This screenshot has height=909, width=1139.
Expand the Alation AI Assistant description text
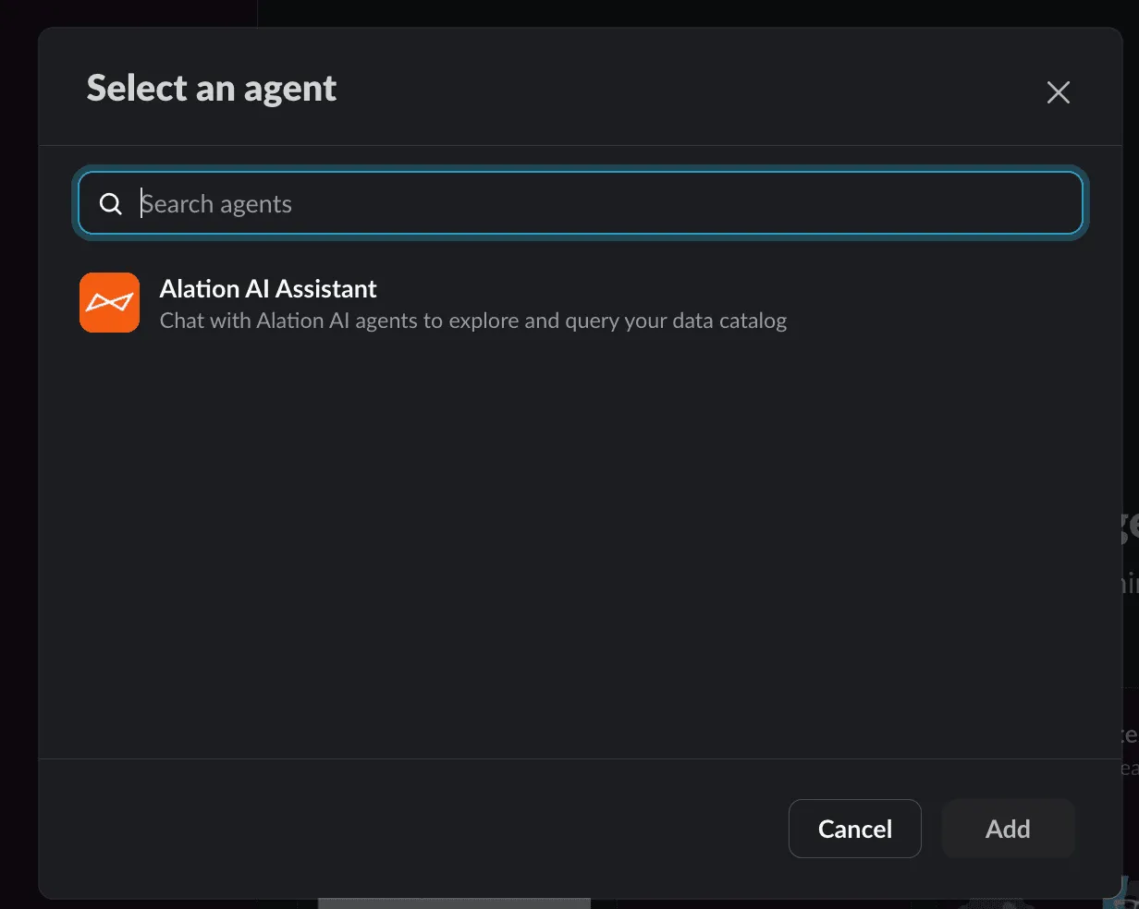[x=473, y=321]
